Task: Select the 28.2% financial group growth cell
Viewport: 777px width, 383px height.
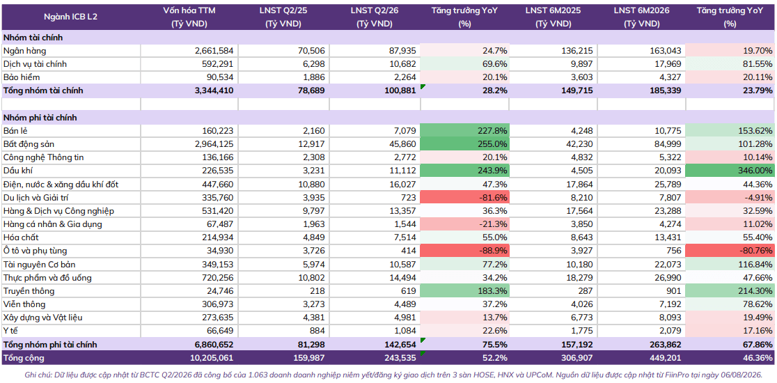Action: [x=464, y=91]
